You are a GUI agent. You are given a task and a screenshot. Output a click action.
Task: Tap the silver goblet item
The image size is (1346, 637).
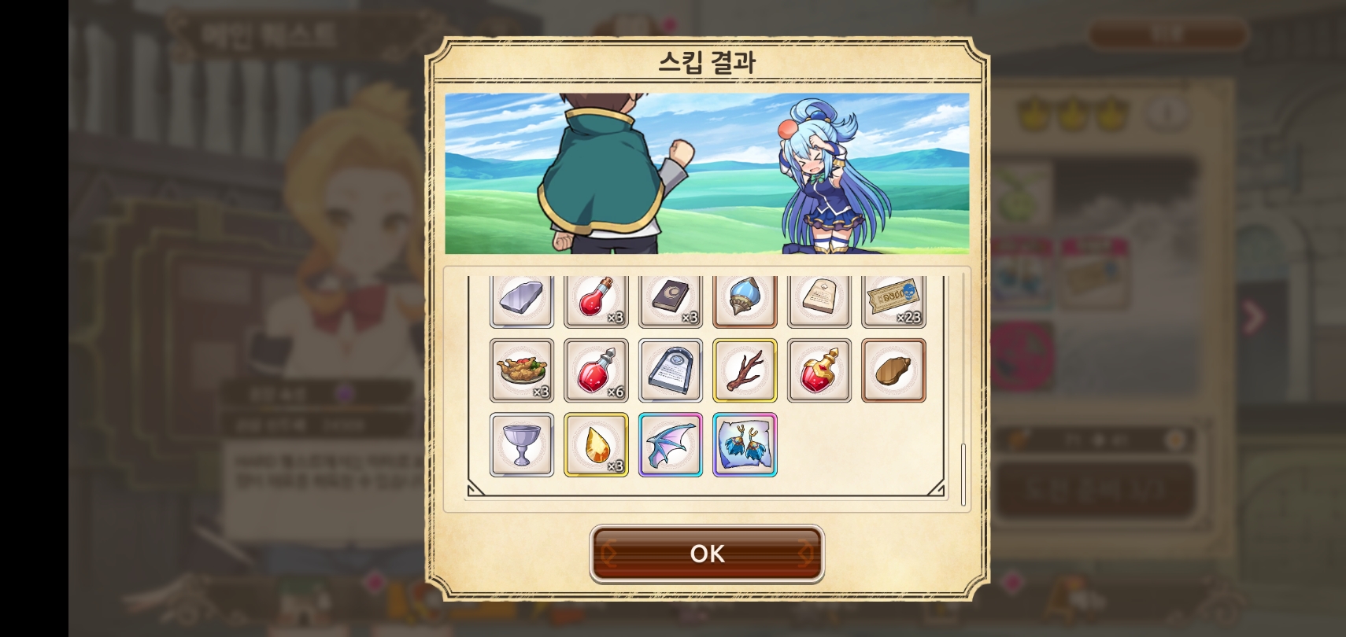pyautogui.click(x=521, y=445)
